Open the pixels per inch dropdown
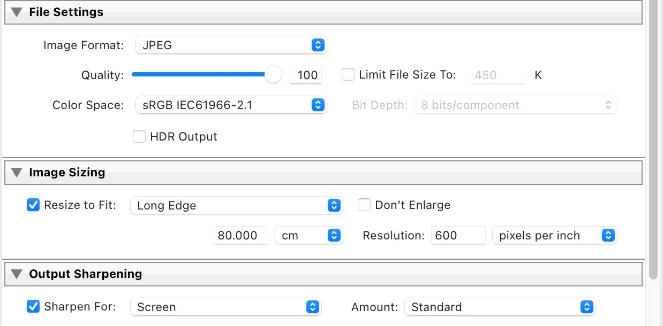Viewport: 663px width, 326px height. coord(554,235)
